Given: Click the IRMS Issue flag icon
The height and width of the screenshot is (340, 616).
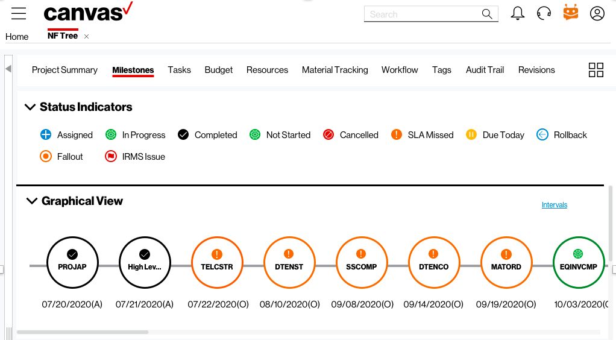Looking at the screenshot, I should coord(111,156).
